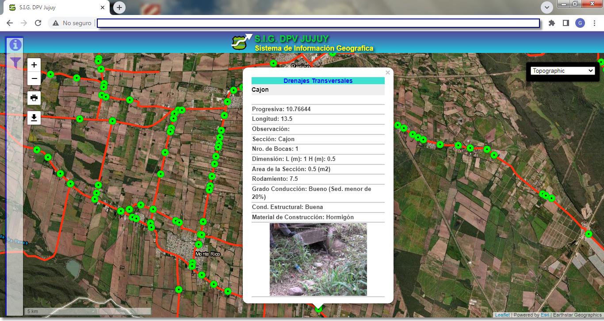Open a new browser tab

[x=119, y=7]
